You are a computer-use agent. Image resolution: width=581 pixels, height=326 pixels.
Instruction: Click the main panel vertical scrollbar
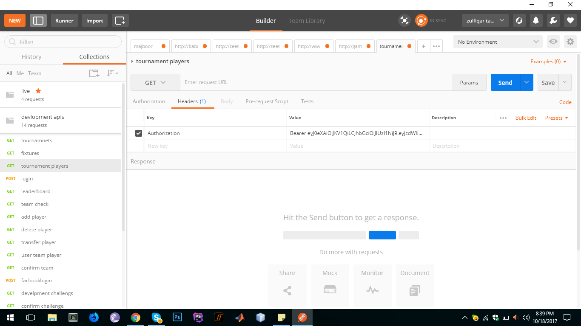578,152
